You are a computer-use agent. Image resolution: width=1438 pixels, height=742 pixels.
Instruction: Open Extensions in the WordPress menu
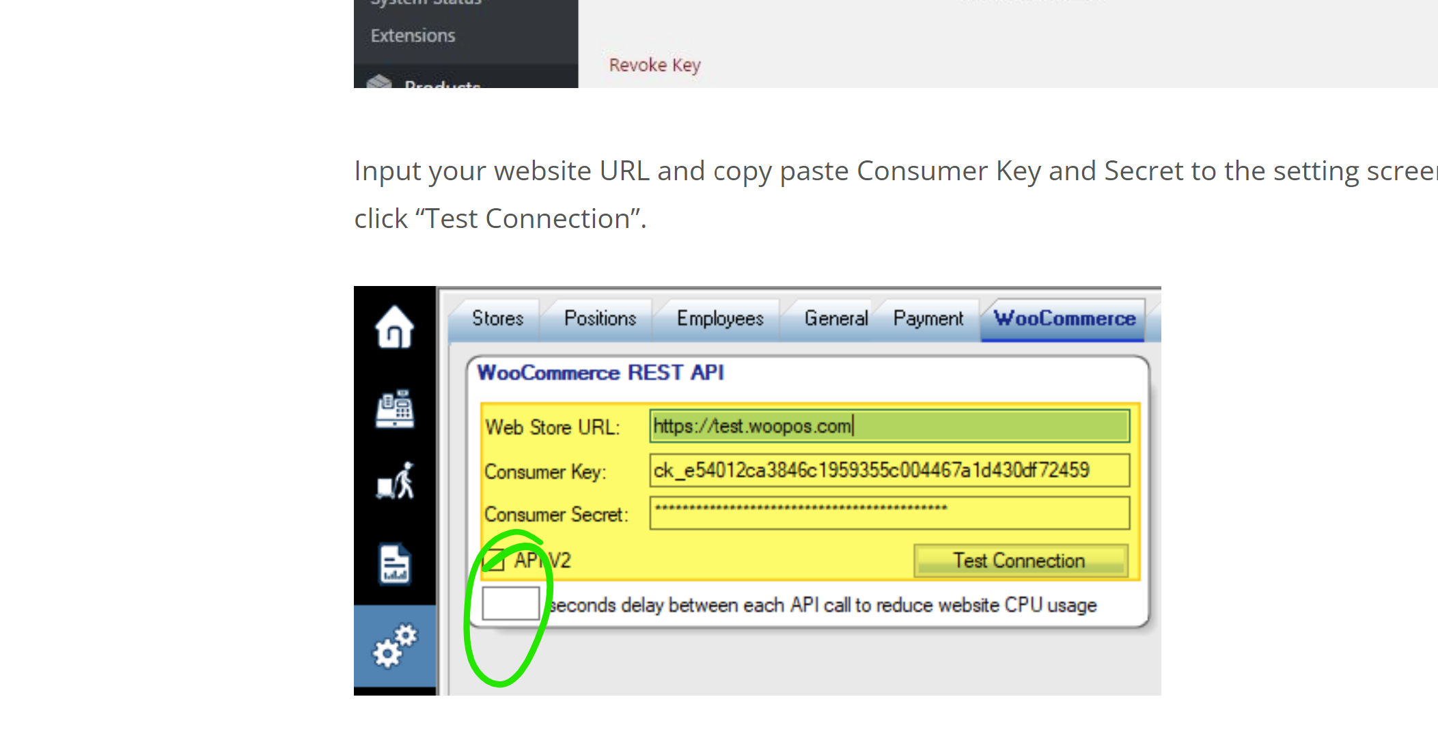coord(413,35)
